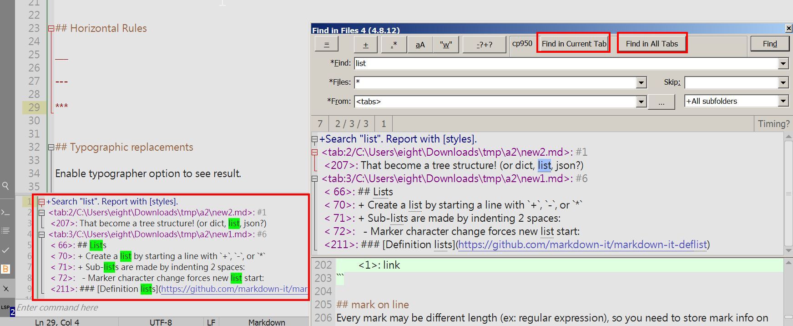
Task: Open the list outline icon in sidebar
Action: point(5,231)
